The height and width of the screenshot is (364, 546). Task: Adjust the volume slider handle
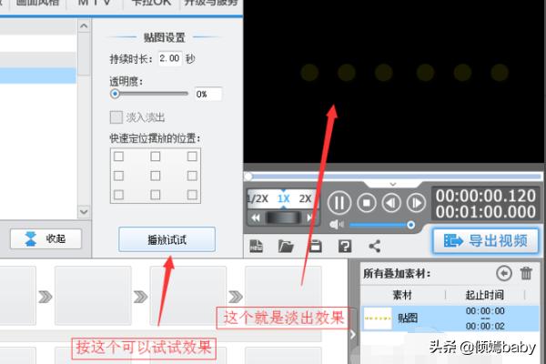pyautogui.click(x=411, y=225)
